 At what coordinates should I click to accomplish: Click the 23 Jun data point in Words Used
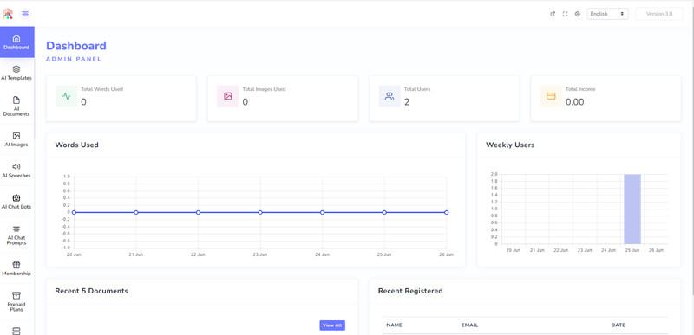pos(260,212)
